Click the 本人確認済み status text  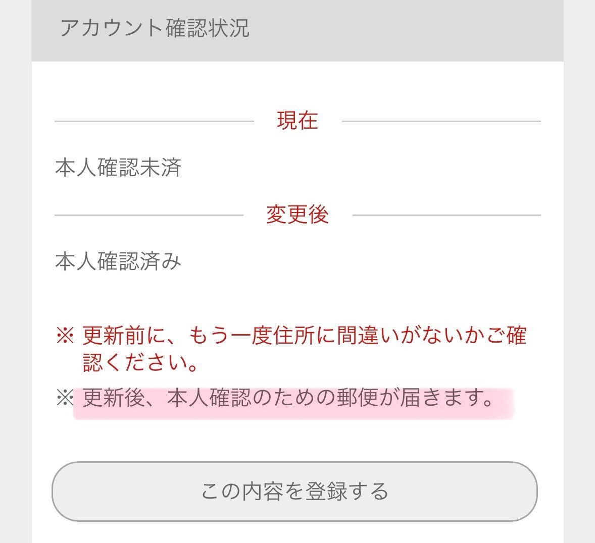118,261
